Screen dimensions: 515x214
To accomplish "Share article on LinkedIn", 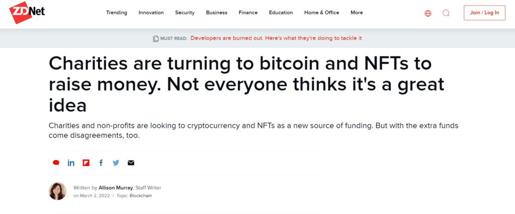I will pos(71,163).
